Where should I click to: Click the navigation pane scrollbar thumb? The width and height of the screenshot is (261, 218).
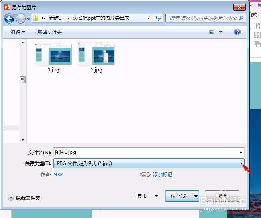(23, 80)
